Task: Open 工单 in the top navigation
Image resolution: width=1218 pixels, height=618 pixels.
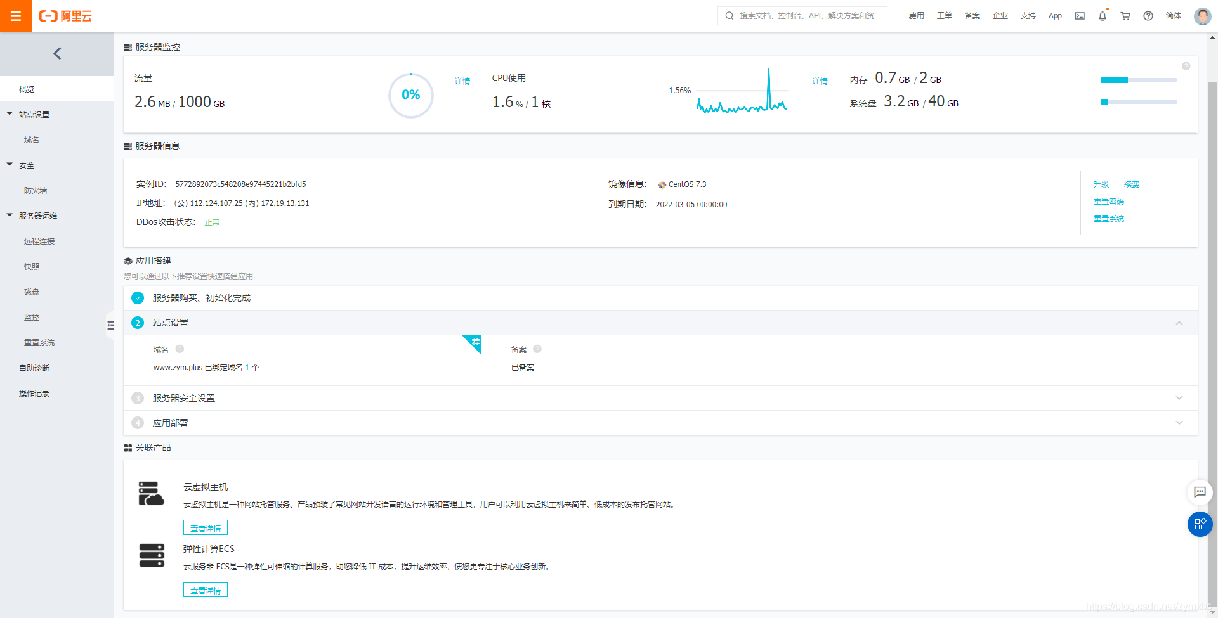Action: click(944, 16)
